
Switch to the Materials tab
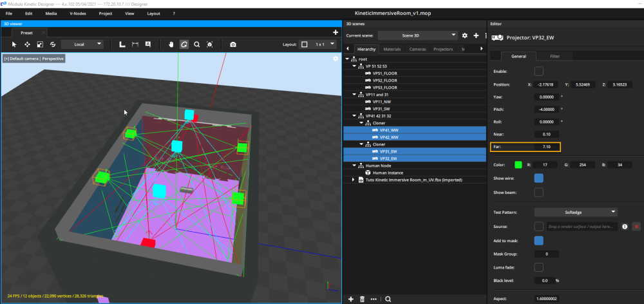392,49
